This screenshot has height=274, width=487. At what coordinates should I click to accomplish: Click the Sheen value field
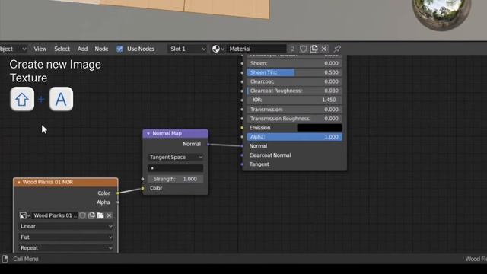coord(294,63)
